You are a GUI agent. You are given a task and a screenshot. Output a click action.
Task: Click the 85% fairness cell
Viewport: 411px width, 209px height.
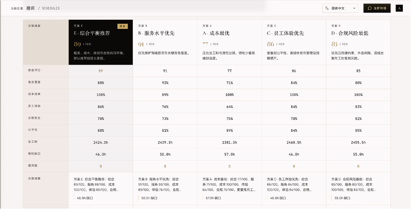[358, 131]
